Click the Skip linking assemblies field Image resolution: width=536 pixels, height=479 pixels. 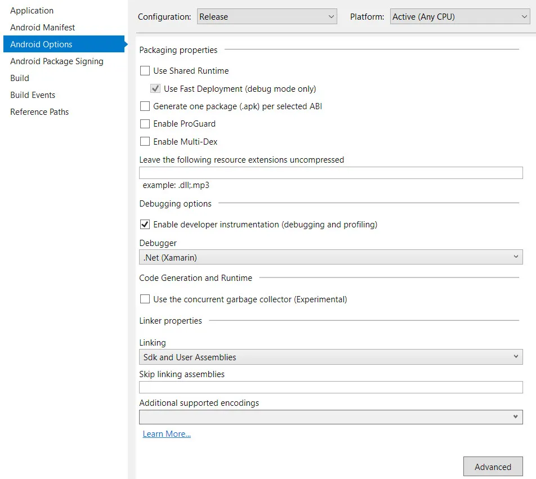click(x=330, y=387)
